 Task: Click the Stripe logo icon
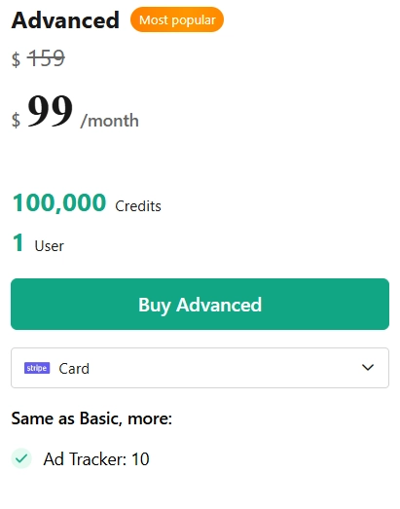point(37,368)
